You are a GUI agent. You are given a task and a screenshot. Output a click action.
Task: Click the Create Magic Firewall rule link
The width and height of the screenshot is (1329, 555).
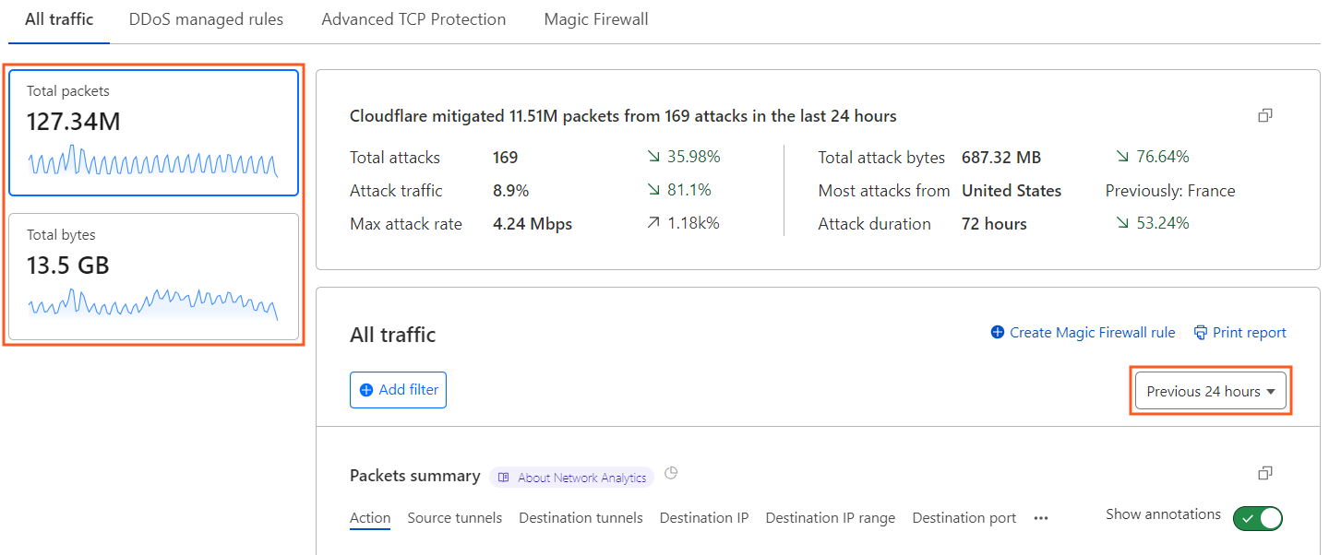coord(1091,332)
